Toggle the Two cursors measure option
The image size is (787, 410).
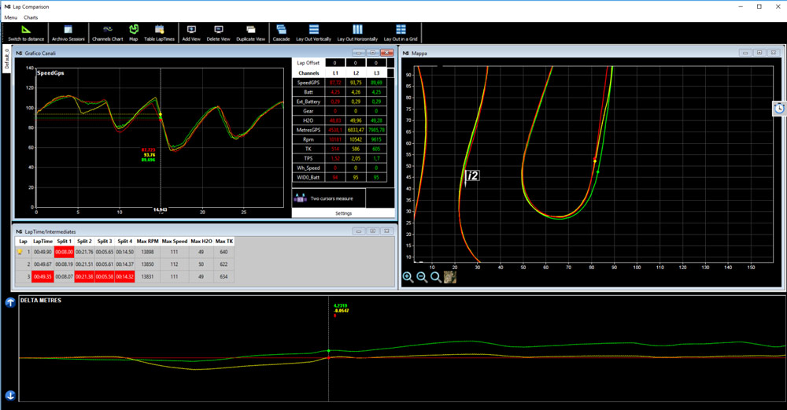click(x=329, y=198)
